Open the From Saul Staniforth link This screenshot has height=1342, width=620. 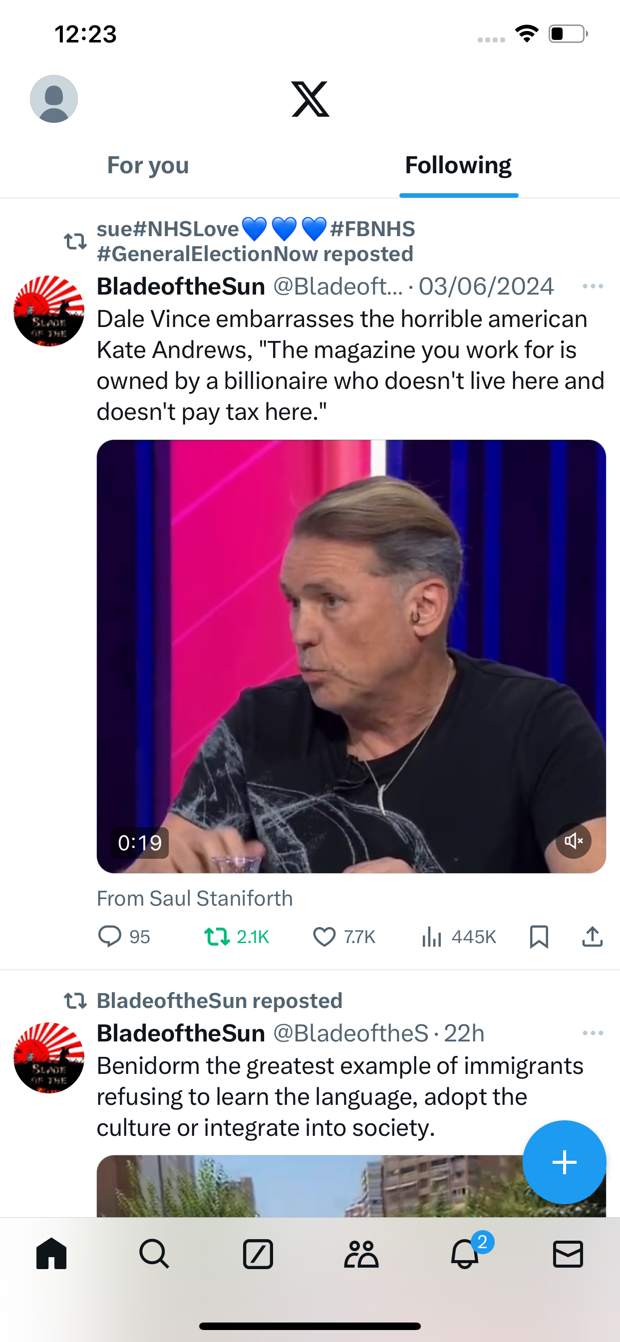(x=195, y=899)
